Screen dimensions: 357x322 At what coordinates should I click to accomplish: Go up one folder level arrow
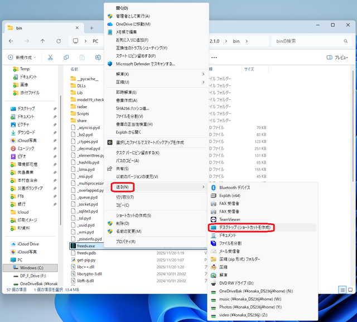(x=42, y=41)
